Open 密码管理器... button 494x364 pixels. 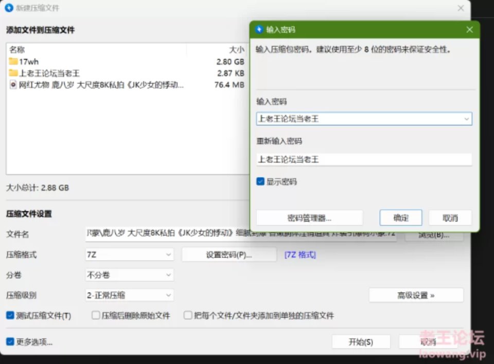[309, 218]
